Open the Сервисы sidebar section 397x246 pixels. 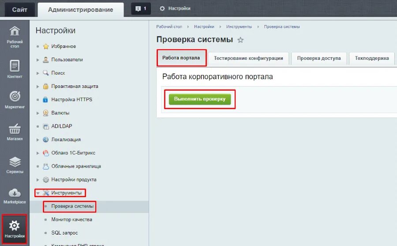click(15, 165)
